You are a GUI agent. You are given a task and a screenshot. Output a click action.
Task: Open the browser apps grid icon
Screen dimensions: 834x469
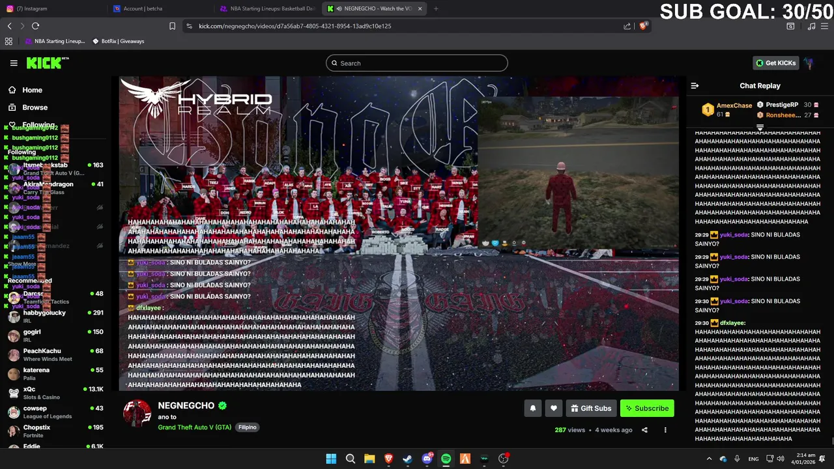(x=8, y=41)
